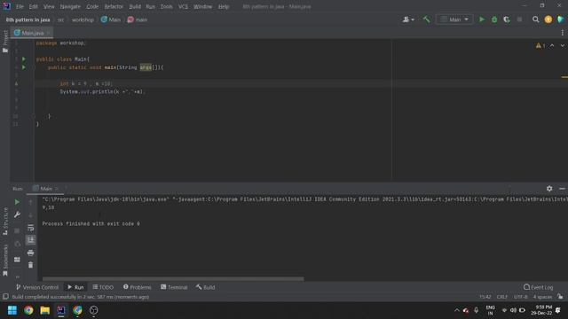Run Main with coverage icon
This screenshot has height=319, width=568.
pos(507,19)
